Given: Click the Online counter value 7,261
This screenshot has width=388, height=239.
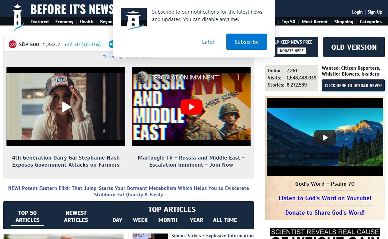Looking at the screenshot, I should coord(292,71).
